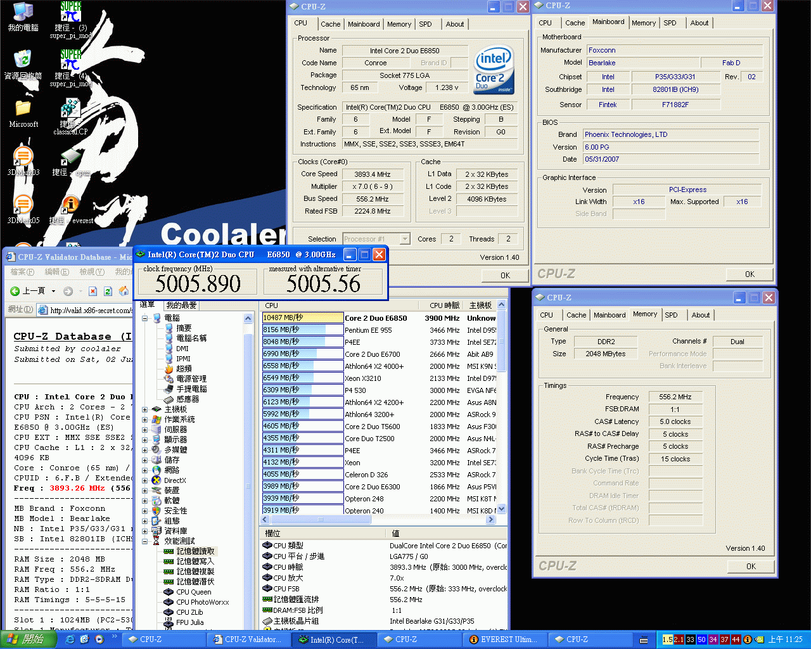Launch Internet Explorer from quick launch bar

(70, 639)
